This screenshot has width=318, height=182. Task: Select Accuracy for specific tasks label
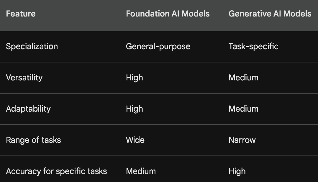tap(56, 171)
